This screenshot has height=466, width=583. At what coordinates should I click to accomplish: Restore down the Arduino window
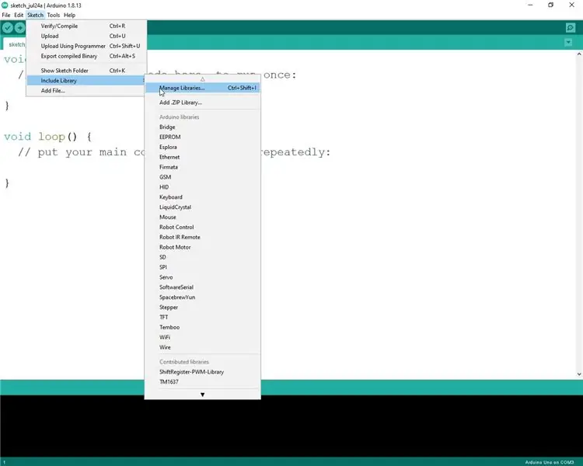pos(550,5)
